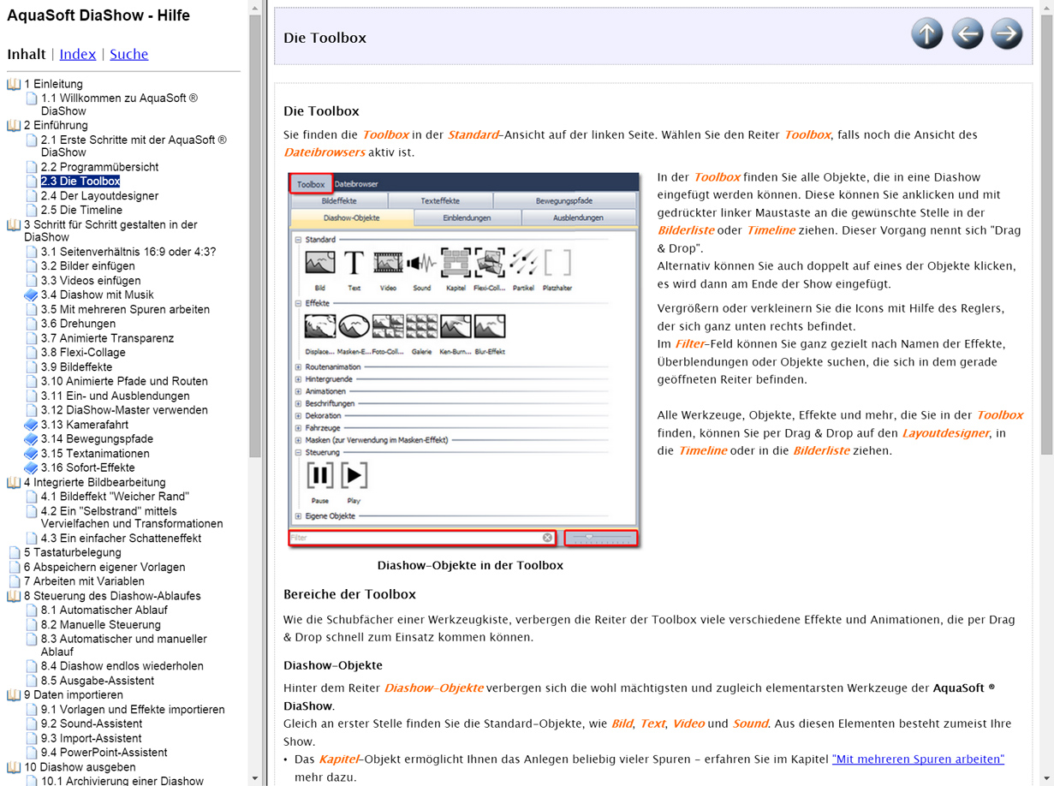Open the Suche tab

(x=129, y=54)
